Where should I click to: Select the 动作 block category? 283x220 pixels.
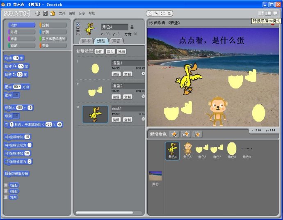tap(21, 25)
